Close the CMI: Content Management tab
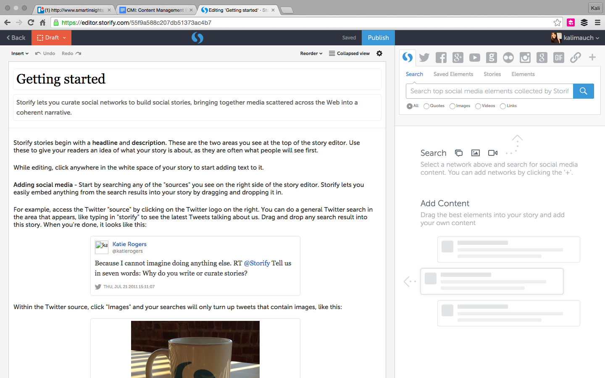605x378 pixels. point(191,10)
